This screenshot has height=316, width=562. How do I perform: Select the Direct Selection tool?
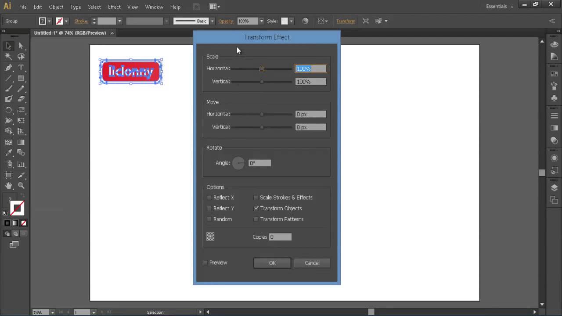21,46
